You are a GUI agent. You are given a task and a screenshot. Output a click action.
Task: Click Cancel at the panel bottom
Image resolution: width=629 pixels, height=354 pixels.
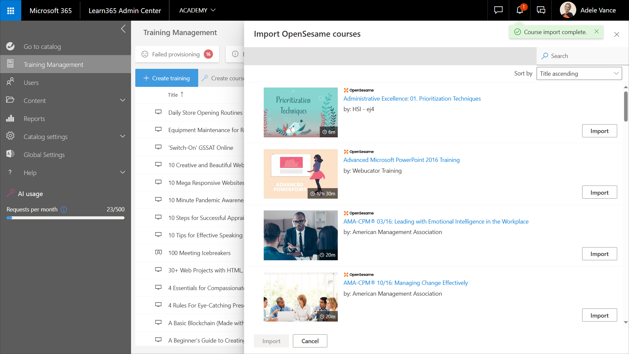click(310, 341)
